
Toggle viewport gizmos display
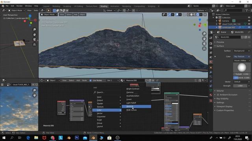(169, 14)
